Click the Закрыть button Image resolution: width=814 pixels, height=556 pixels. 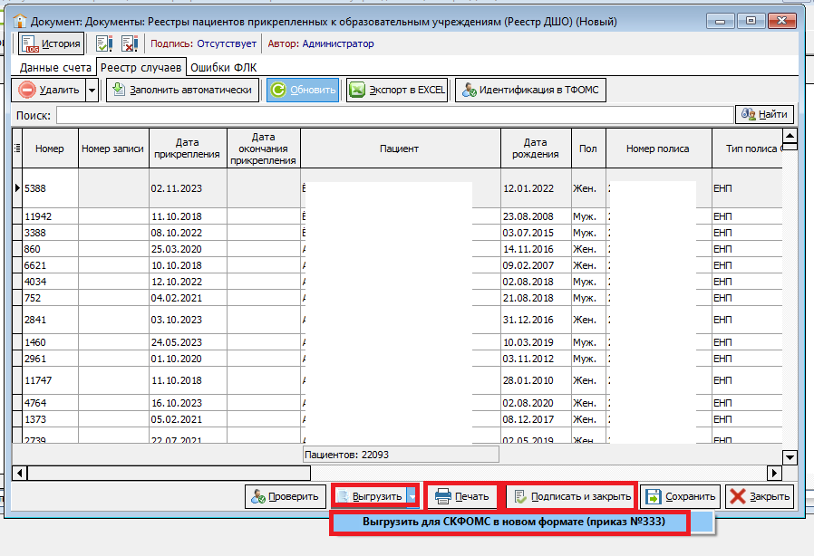760,496
